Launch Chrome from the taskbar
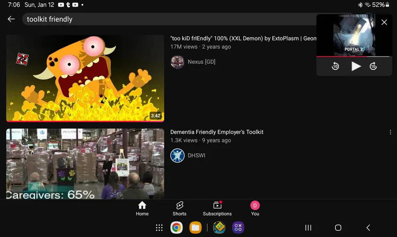This screenshot has height=237, width=397. coord(176,228)
